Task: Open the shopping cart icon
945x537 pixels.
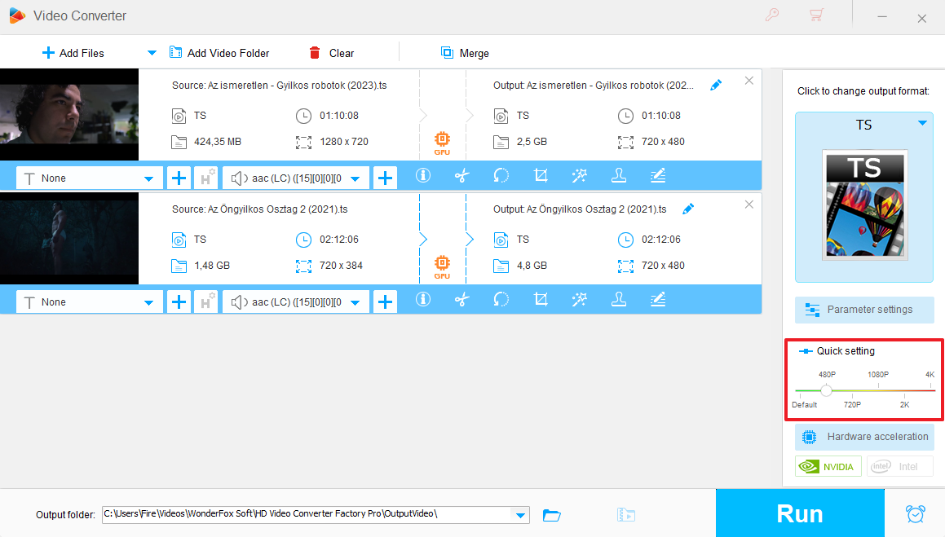Action: pyautogui.click(x=816, y=15)
